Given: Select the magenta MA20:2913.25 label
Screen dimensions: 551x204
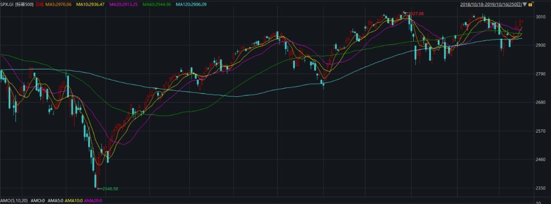Looking at the screenshot, I should pyautogui.click(x=123, y=5).
